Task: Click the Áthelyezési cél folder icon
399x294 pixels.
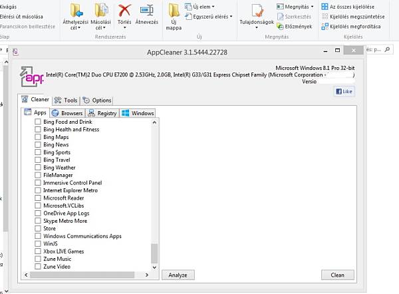Action: coord(76,11)
